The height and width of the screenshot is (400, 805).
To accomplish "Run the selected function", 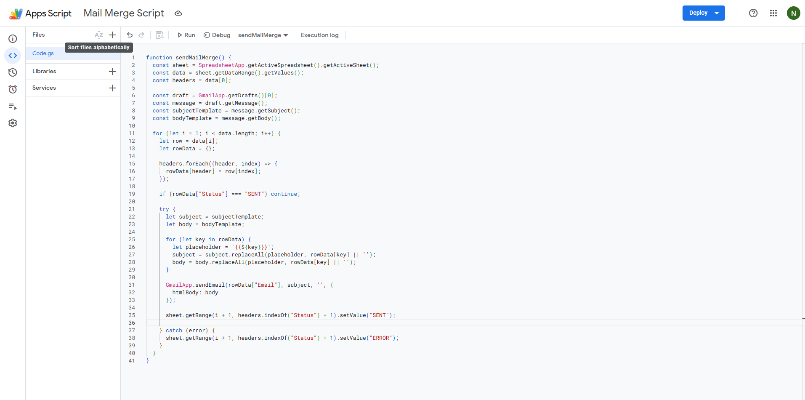I will [186, 35].
